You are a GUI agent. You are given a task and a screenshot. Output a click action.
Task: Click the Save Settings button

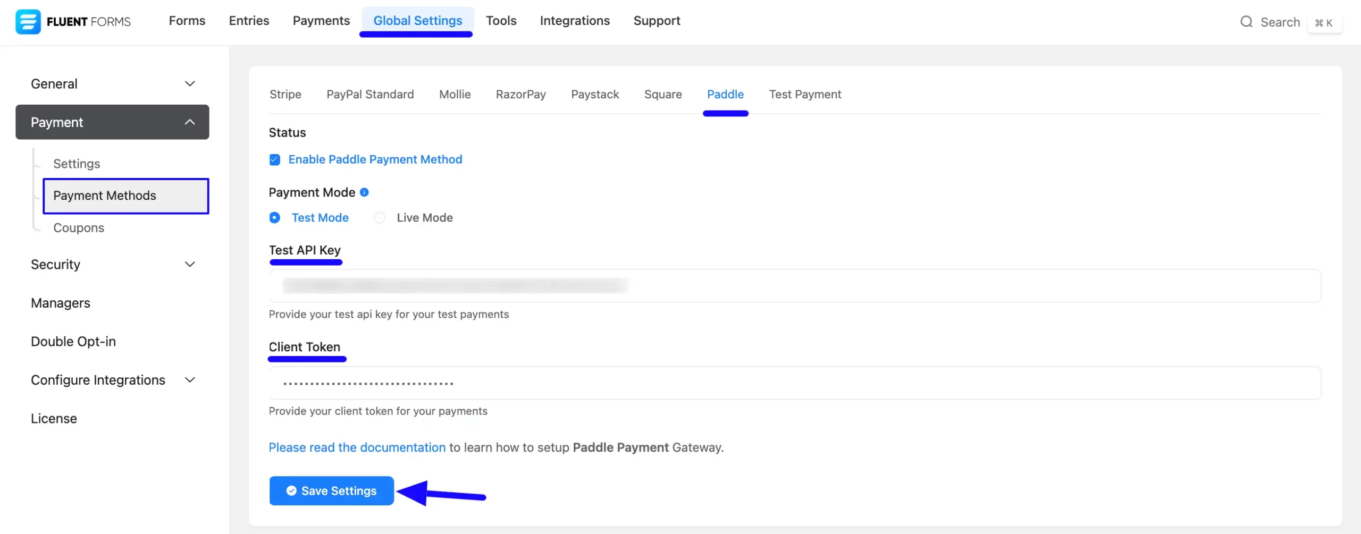331,491
